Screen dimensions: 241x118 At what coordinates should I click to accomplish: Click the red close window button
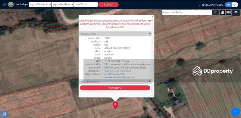click(x=115, y=88)
